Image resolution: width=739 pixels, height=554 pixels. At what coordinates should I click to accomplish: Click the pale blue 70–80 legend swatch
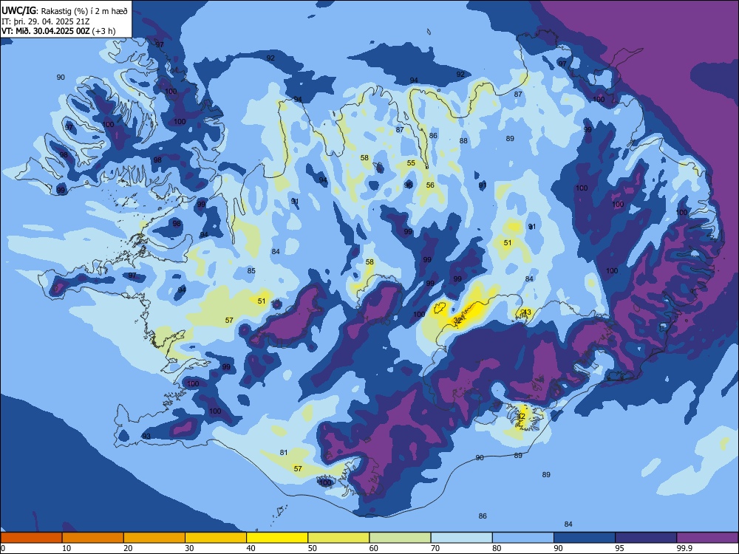point(461,538)
